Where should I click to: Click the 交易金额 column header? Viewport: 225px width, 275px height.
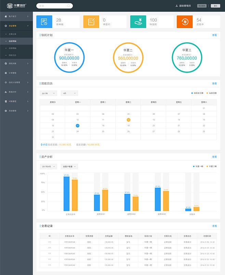pyautogui.click(x=109, y=236)
